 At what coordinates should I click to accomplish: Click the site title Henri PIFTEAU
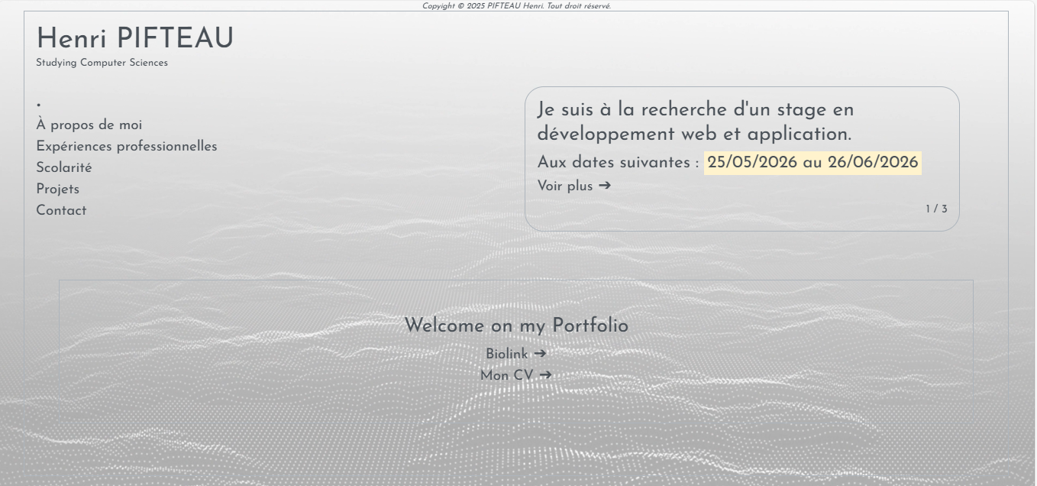(x=135, y=38)
